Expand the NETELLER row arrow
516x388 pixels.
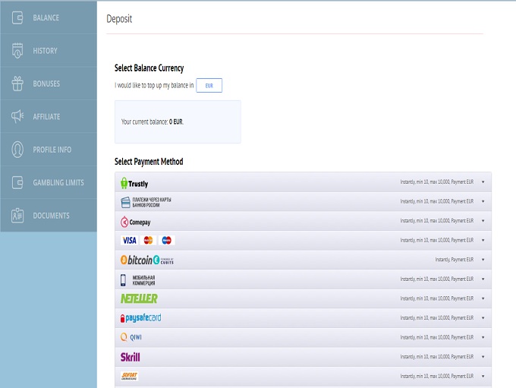[483, 298]
